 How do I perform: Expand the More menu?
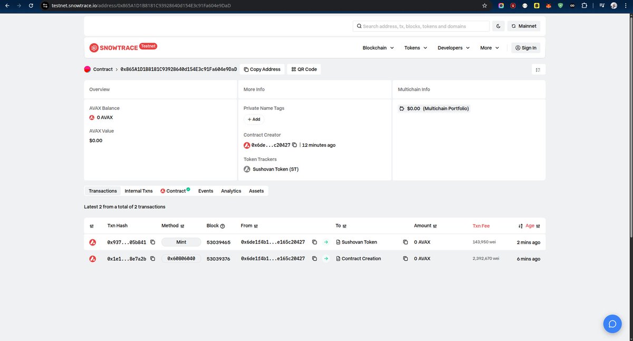pyautogui.click(x=490, y=48)
